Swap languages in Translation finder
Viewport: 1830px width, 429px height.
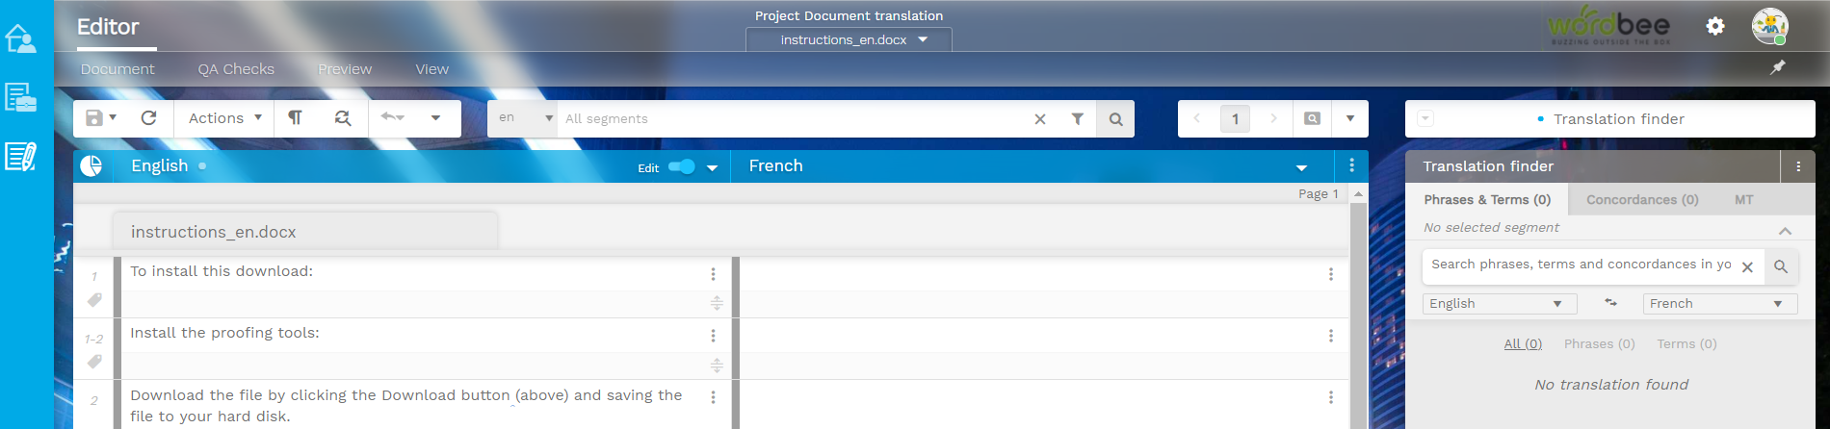1610,303
